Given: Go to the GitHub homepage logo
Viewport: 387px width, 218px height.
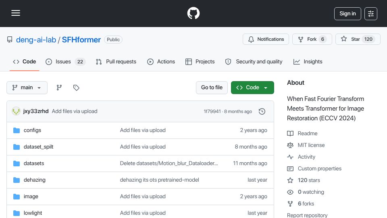Looking at the screenshot, I should tap(193, 13).
